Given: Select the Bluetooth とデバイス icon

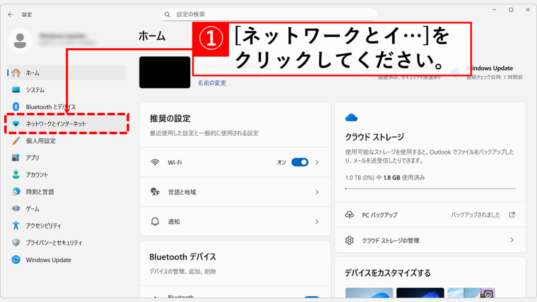Looking at the screenshot, I should click(x=16, y=107).
